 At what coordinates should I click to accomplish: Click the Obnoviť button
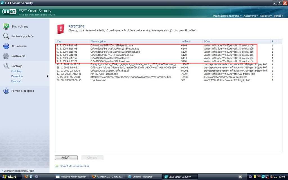pos(92,157)
